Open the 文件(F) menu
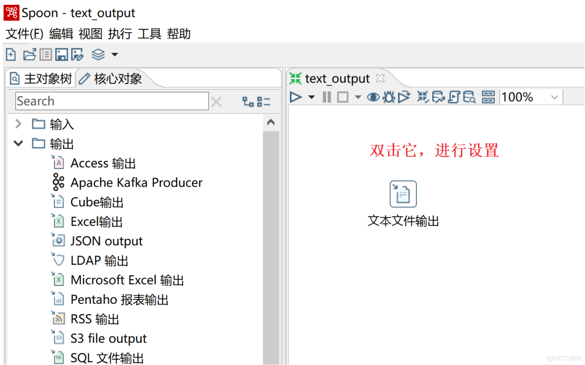The width and height of the screenshot is (585, 365). tap(25, 34)
